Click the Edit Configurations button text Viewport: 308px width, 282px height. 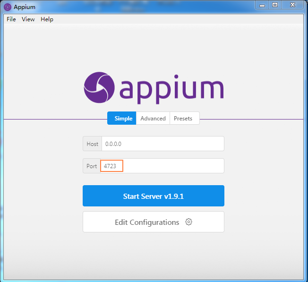coord(147,222)
